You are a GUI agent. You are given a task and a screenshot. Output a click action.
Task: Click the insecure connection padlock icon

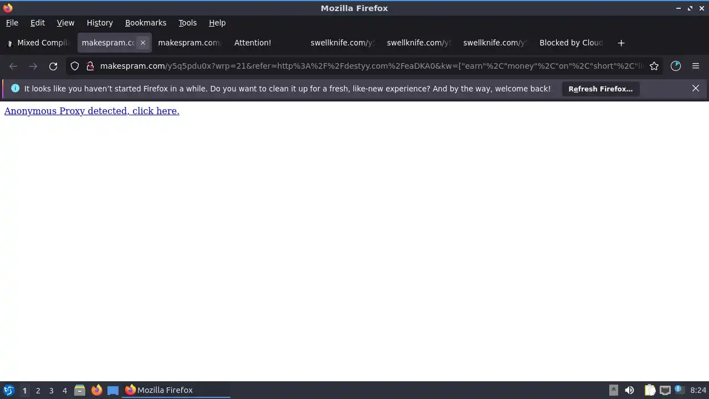tap(90, 66)
